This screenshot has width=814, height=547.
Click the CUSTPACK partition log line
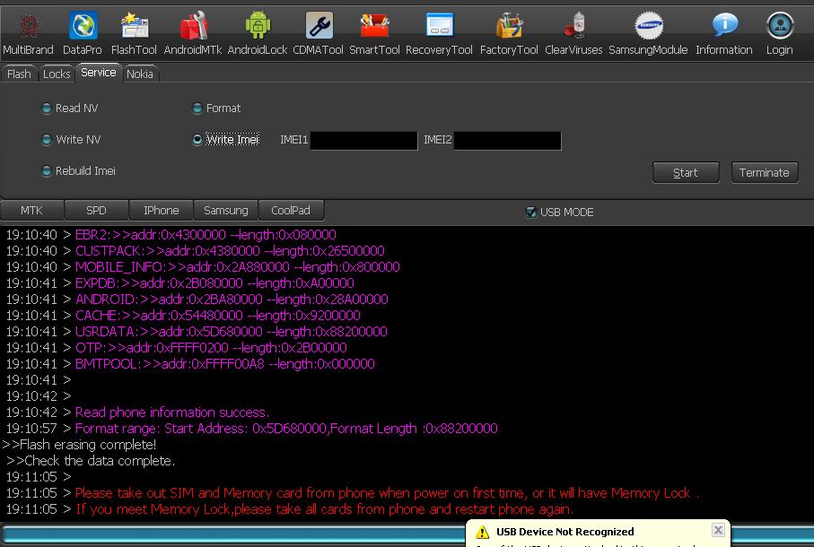[230, 251]
